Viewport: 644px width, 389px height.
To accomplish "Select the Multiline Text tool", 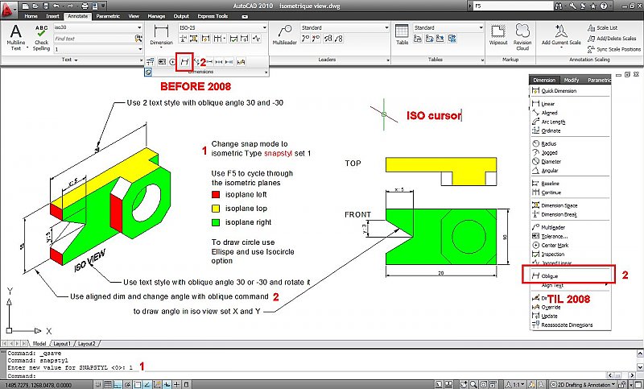I will coord(16,37).
